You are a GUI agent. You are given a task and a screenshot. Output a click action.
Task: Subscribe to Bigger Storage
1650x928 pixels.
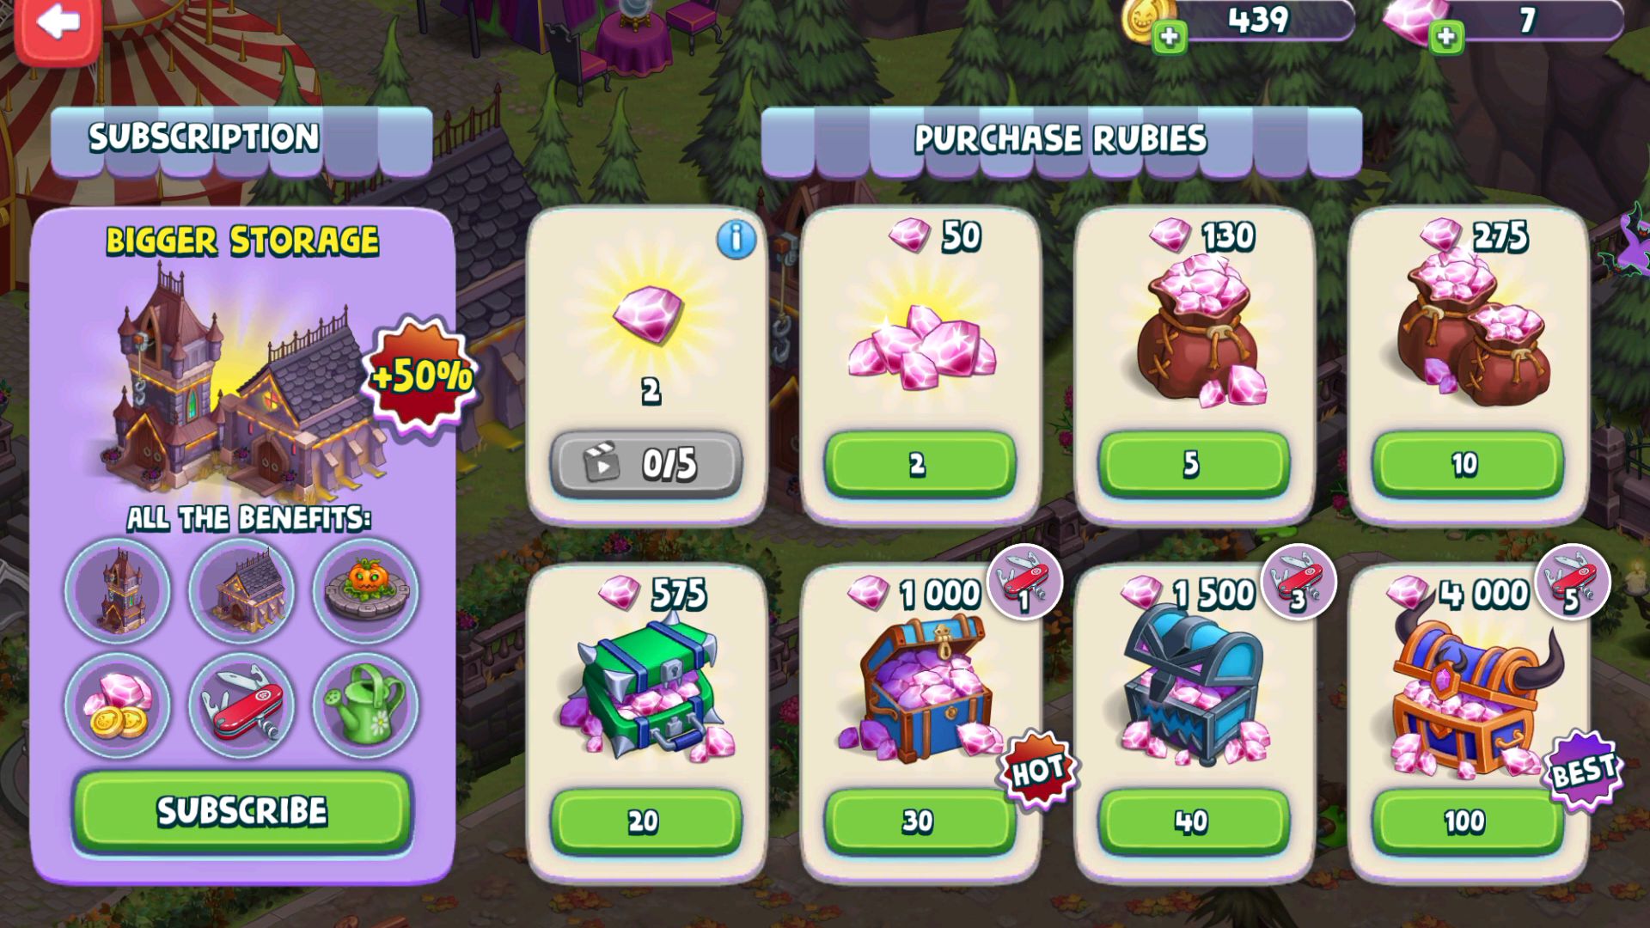coord(242,811)
